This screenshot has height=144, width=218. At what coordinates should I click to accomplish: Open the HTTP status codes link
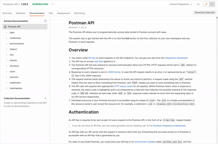tap(123, 86)
